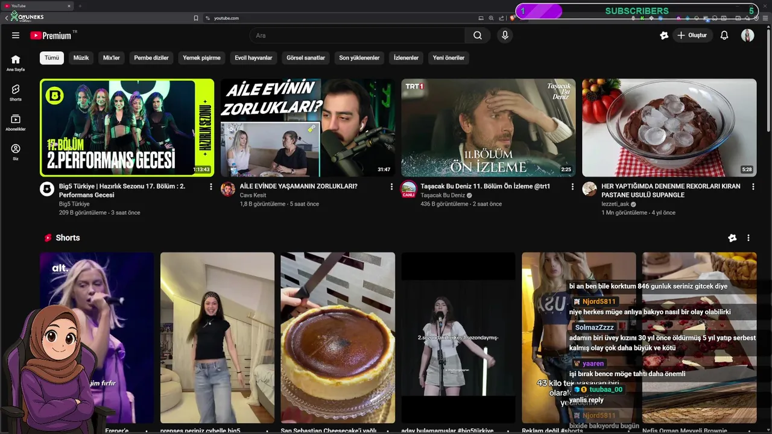This screenshot has height=434, width=772.
Task: Open the YouTube guide hamburger menu
Action: (16, 36)
